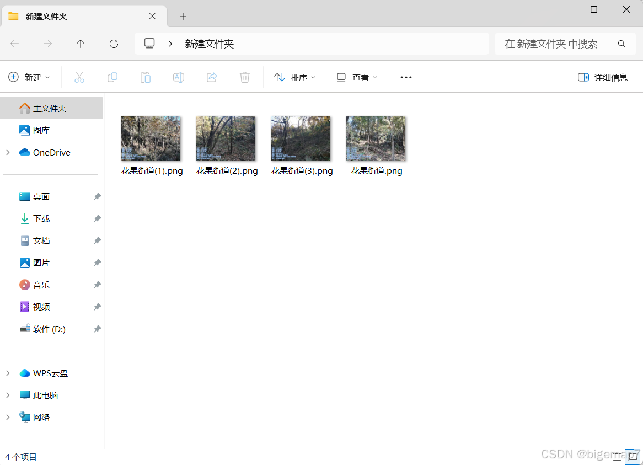Go back with the left arrow
The height and width of the screenshot is (465, 643).
tap(15, 44)
